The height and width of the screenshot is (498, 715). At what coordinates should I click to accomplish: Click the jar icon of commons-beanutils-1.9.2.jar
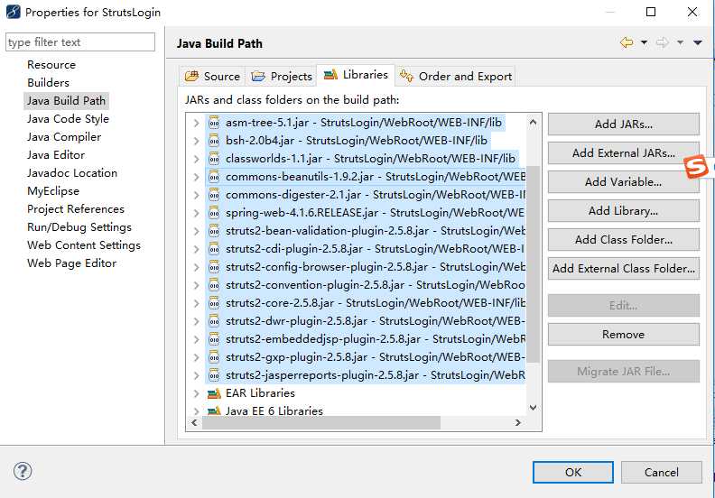coord(214,177)
